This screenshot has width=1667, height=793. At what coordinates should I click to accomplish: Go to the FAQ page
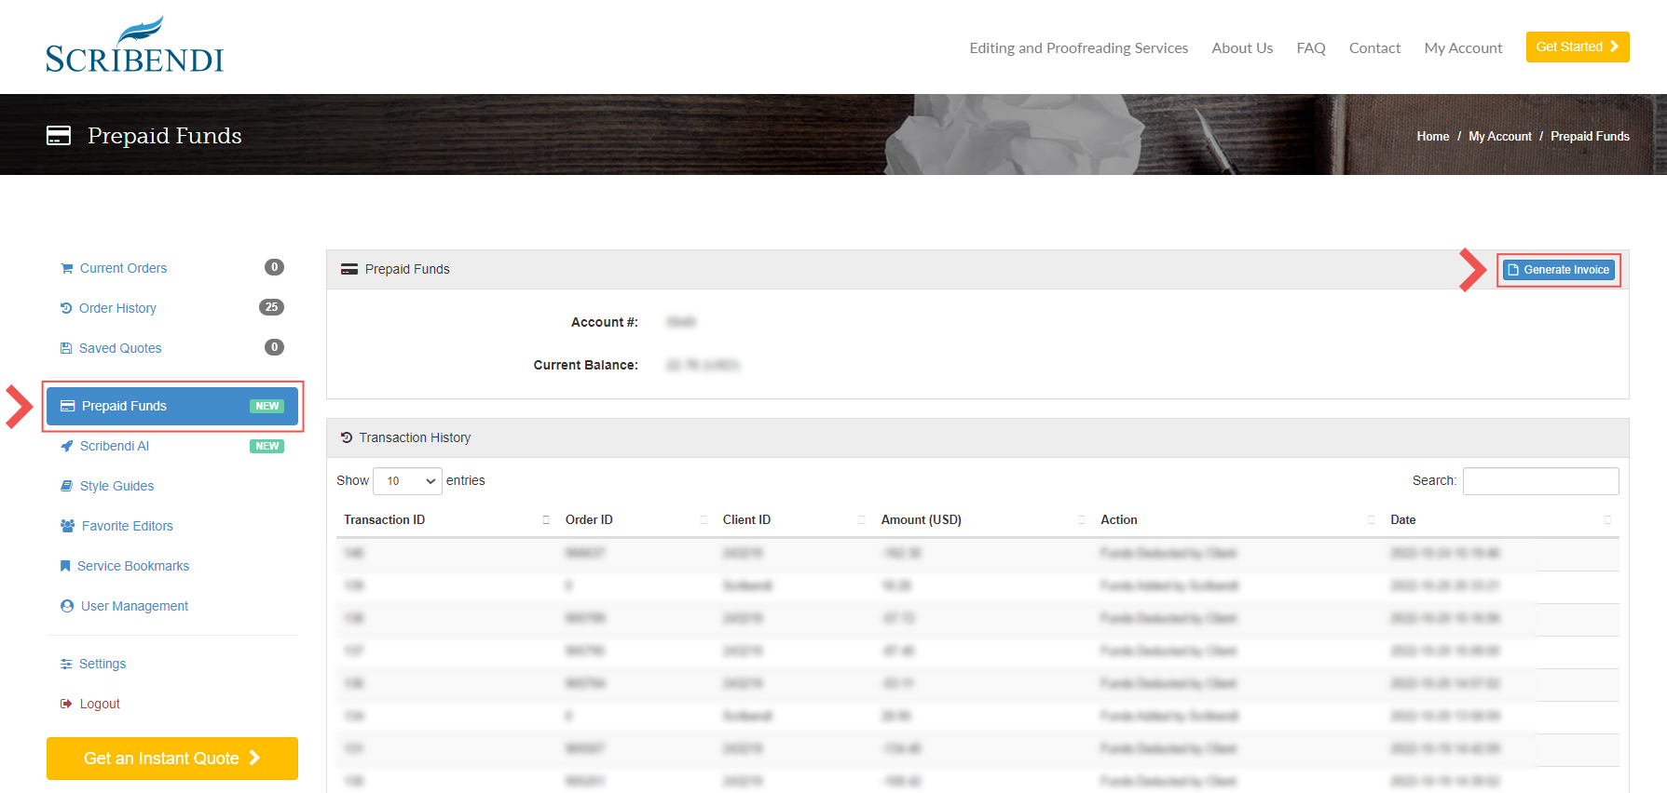1311,48
